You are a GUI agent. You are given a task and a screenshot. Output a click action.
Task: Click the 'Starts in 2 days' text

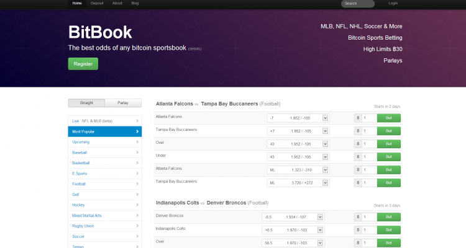coord(387,107)
